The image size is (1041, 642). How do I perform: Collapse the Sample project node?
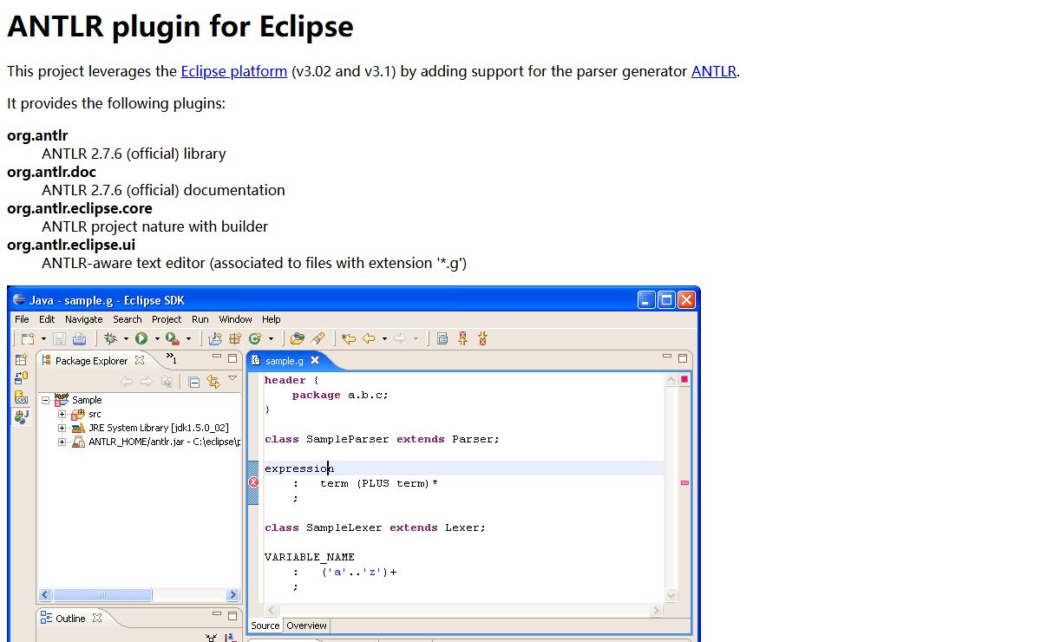(45, 400)
